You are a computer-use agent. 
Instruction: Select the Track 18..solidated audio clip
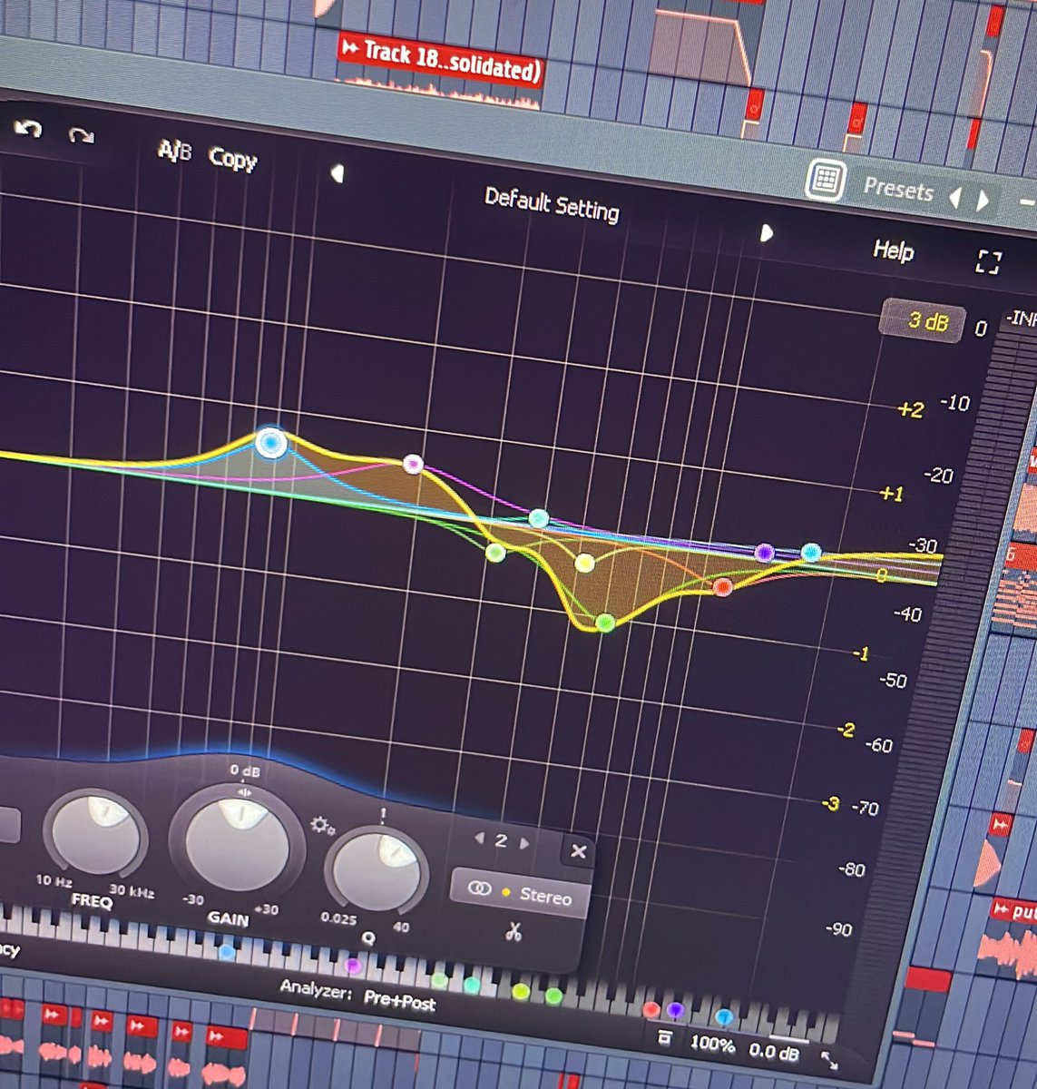point(441,71)
